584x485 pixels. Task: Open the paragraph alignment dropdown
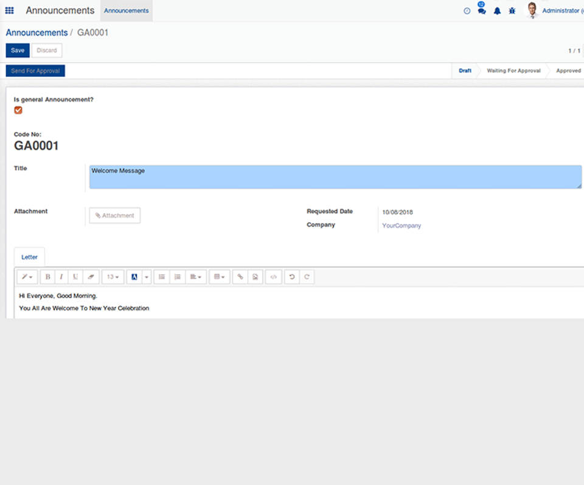[196, 277]
